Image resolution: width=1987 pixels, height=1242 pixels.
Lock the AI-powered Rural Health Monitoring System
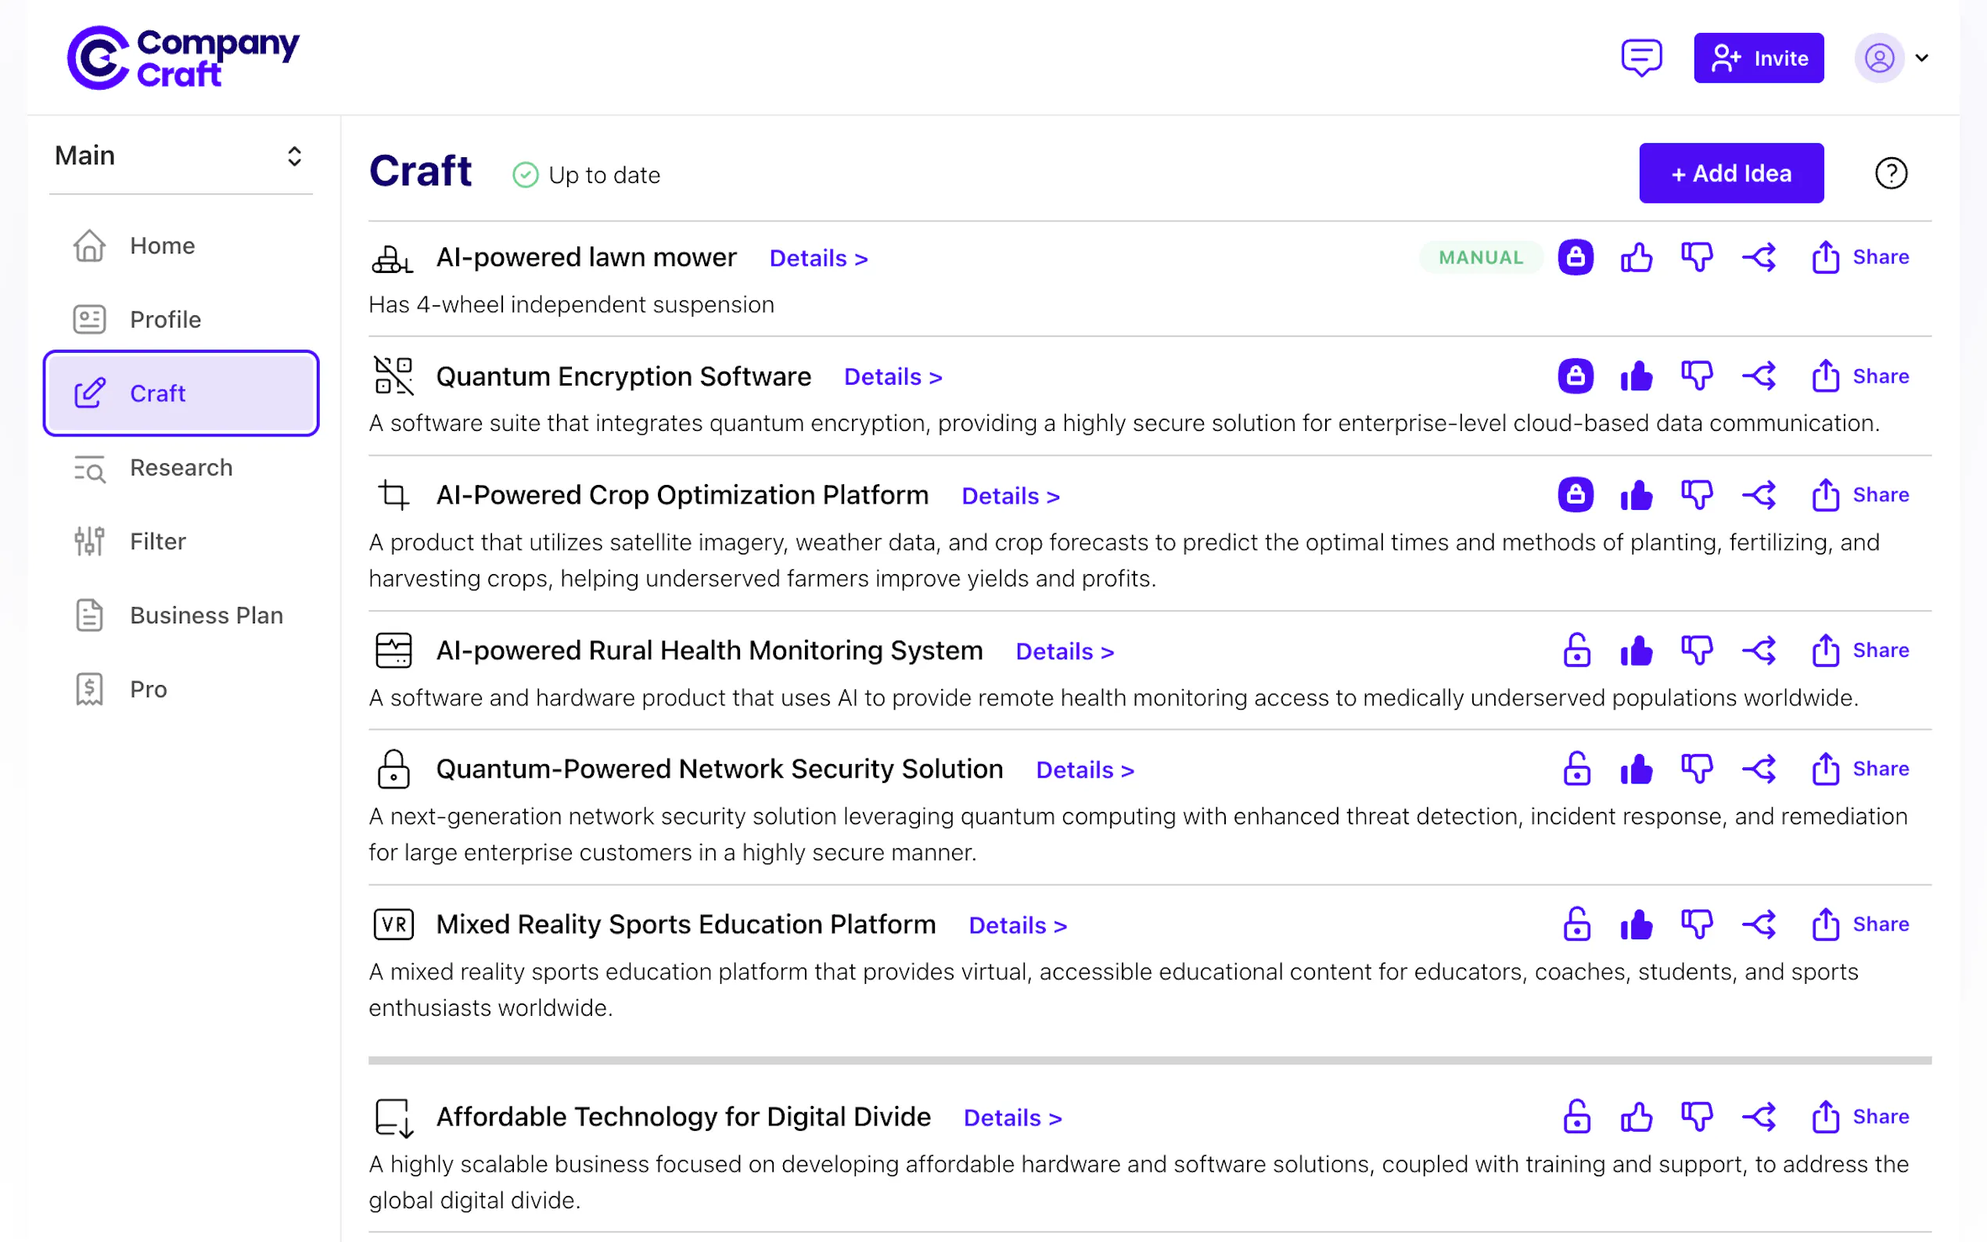click(x=1576, y=651)
